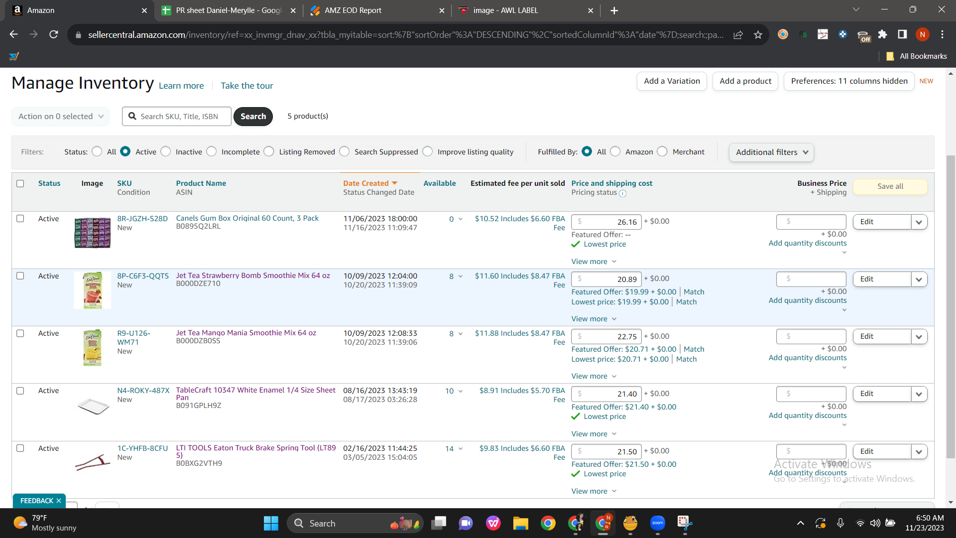Click the search tabs chevron in title bar

click(x=856, y=10)
